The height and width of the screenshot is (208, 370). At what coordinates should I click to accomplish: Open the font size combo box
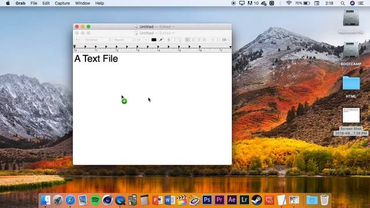tap(142, 40)
